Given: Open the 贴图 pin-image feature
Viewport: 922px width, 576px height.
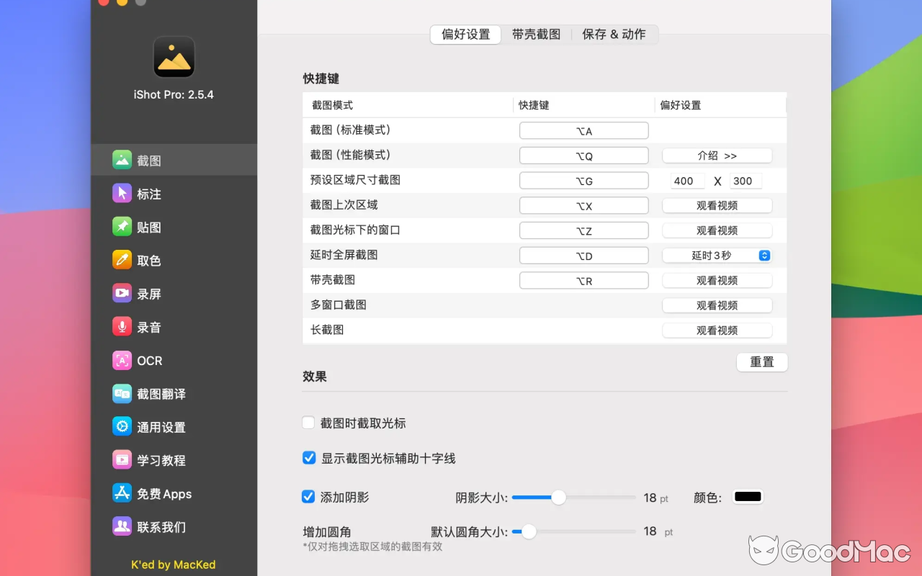Looking at the screenshot, I should (148, 227).
